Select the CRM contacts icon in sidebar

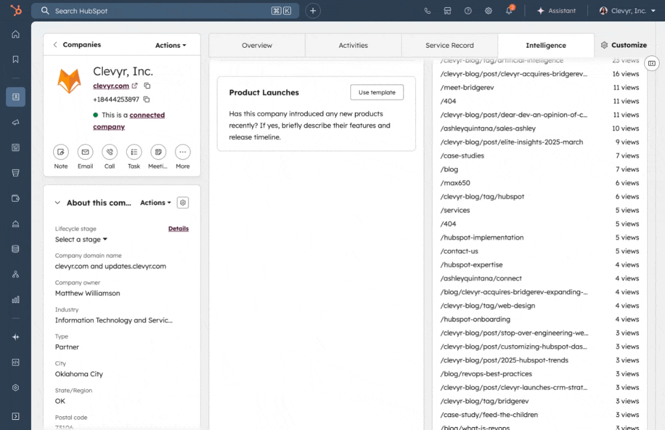(16, 97)
